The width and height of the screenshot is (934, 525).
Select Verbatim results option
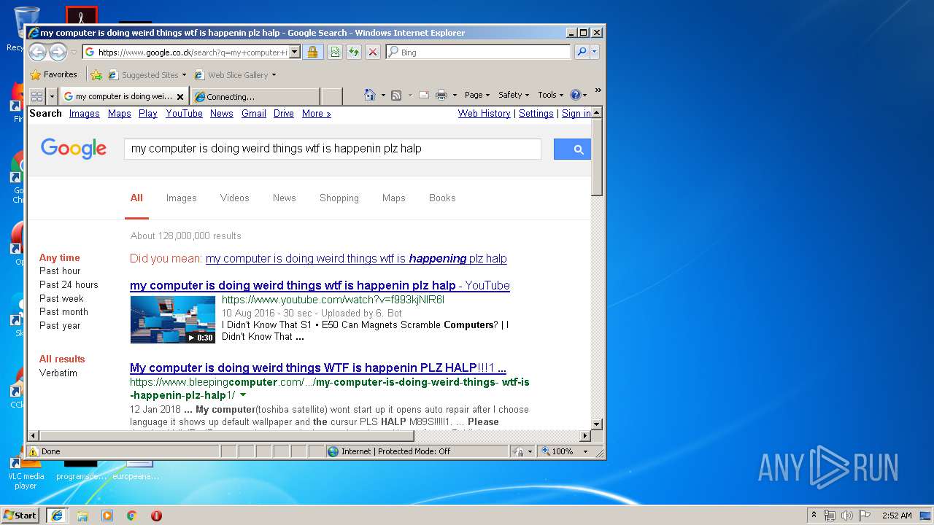click(x=58, y=373)
